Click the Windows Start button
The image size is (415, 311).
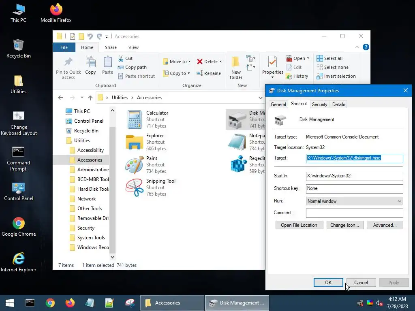pos(10,303)
